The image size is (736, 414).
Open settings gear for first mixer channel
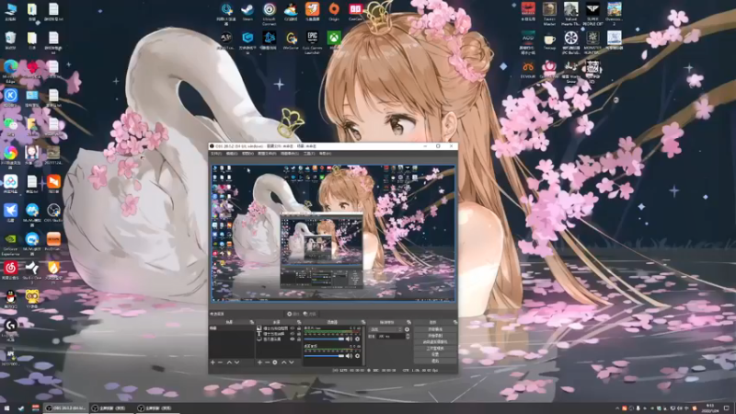pos(357,339)
